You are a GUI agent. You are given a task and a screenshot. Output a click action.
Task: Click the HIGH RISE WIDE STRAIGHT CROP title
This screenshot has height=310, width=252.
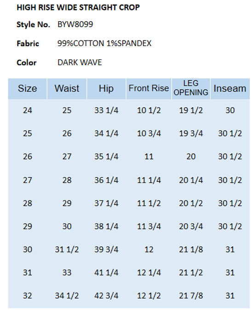[78, 7]
